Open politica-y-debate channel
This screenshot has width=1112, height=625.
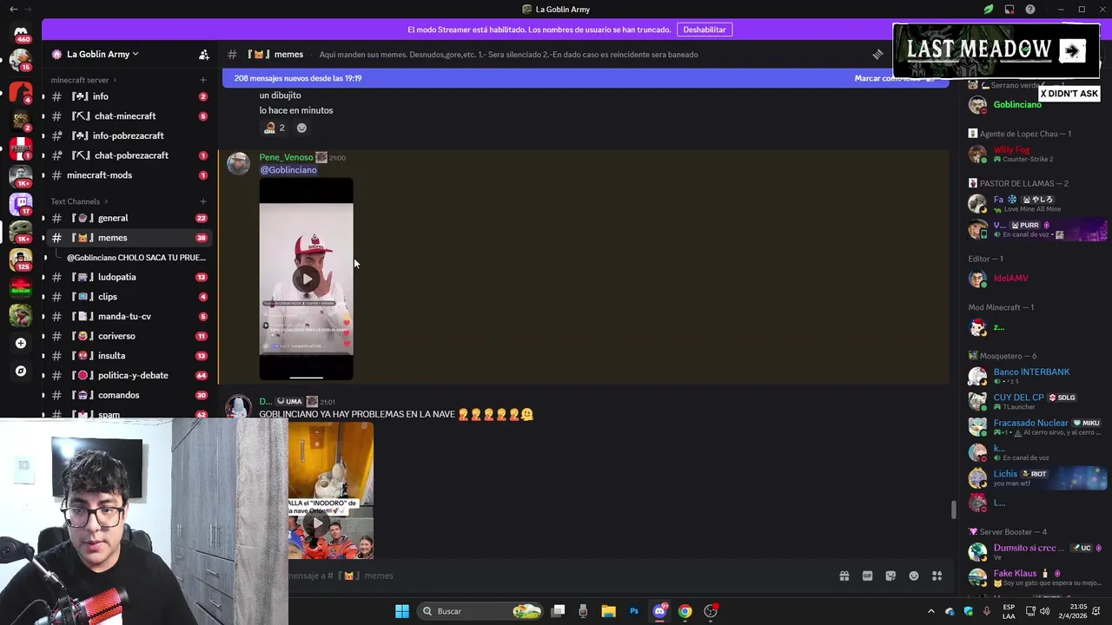(x=130, y=375)
